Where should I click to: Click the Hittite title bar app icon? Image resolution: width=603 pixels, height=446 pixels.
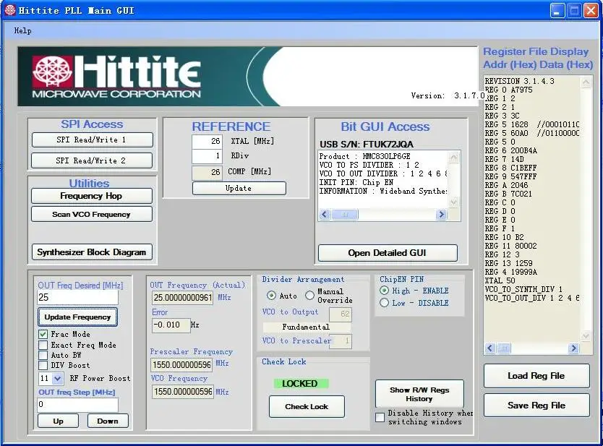click(x=10, y=10)
